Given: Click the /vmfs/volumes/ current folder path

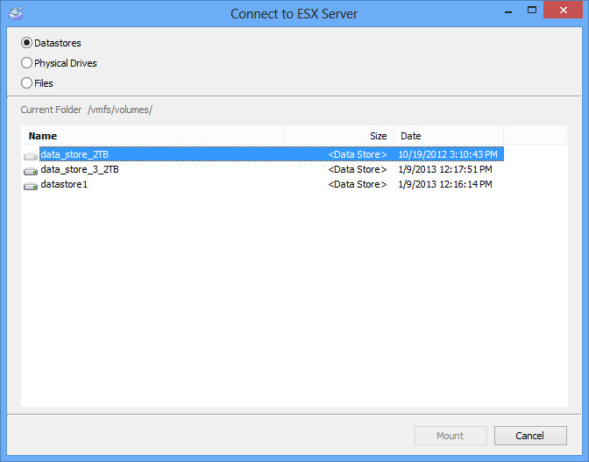Looking at the screenshot, I should click(x=120, y=110).
